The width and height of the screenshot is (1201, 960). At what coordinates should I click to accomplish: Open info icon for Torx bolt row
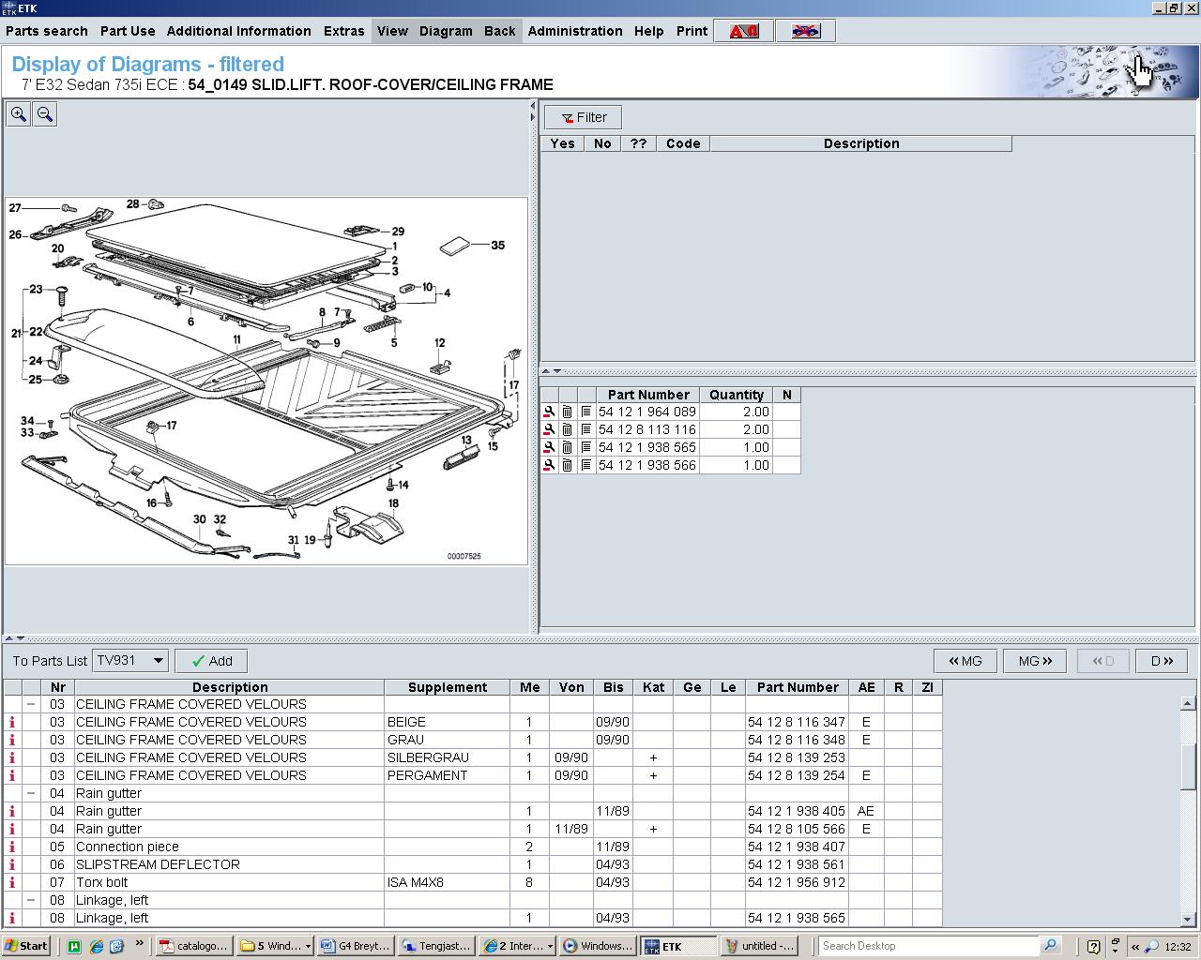pyautogui.click(x=12, y=882)
